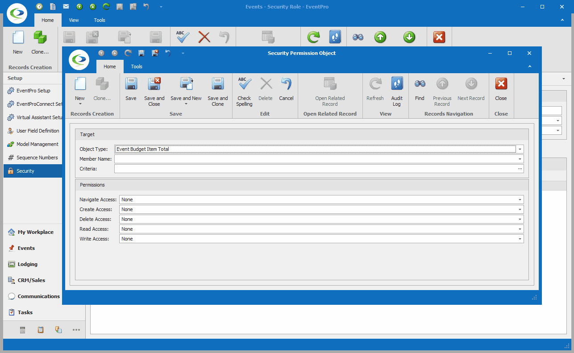Click the three-dots more icon at the sidebar bottom
This screenshot has width=574, height=353.
pyautogui.click(x=76, y=330)
